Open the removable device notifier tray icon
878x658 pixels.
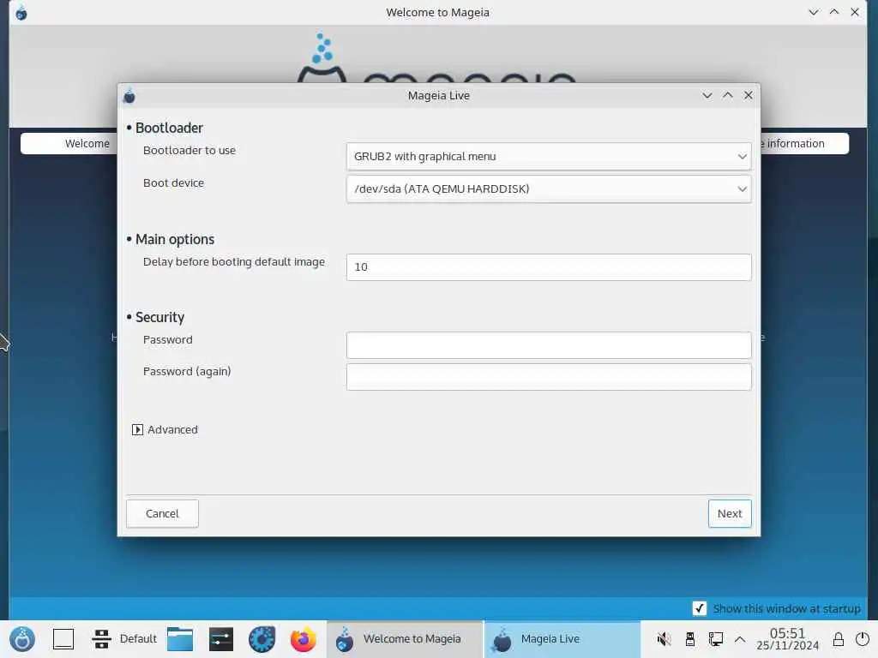pos(690,639)
